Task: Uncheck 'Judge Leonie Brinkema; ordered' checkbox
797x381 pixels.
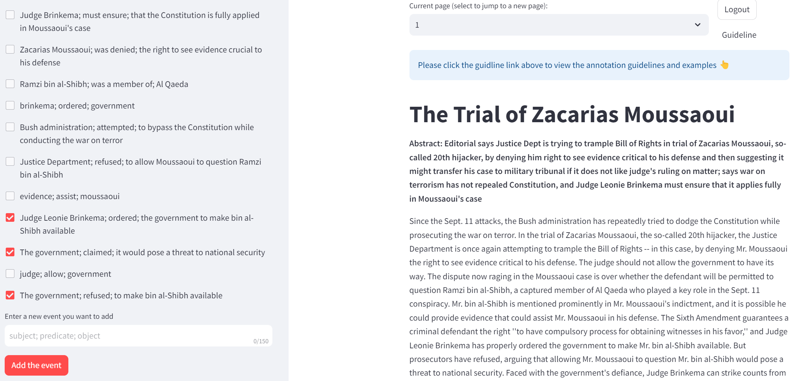Action: [x=10, y=218]
